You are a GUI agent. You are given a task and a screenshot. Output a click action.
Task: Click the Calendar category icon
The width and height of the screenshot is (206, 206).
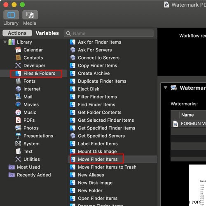18,50
